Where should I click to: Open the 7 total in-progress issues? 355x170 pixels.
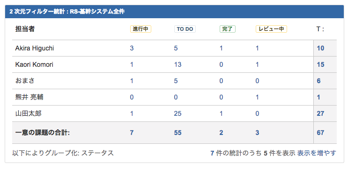click(x=132, y=133)
